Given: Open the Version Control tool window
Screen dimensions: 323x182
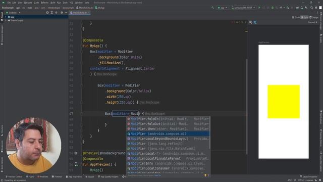Looking at the screenshot, I should 14,176.
